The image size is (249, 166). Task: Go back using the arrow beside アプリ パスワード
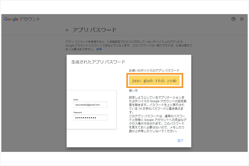pos(67,30)
